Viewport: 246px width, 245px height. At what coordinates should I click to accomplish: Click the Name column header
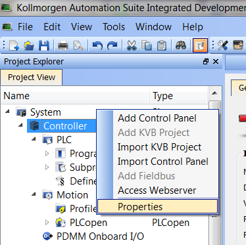(76, 96)
